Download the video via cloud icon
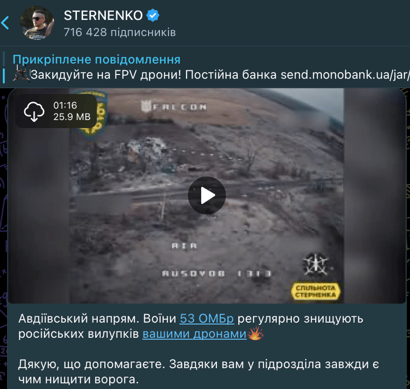 click(x=34, y=111)
